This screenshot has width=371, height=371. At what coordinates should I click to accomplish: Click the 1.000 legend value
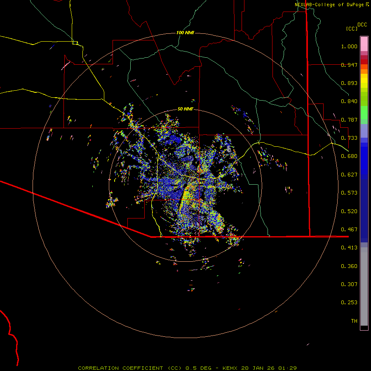(x=349, y=46)
